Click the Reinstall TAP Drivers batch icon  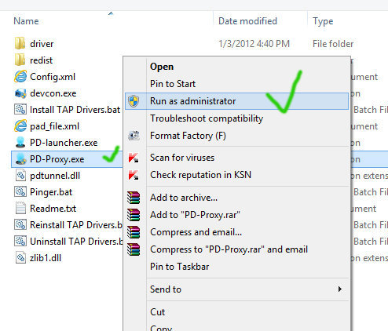(20, 225)
